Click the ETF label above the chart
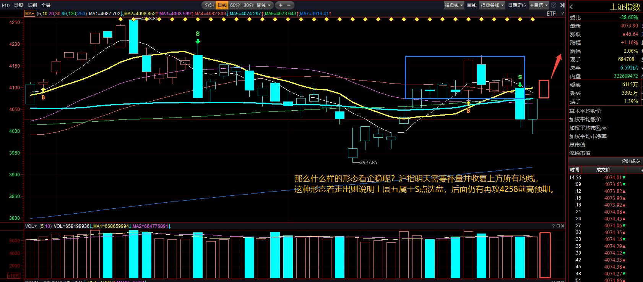Screen dimensions: 643x282 click(x=551, y=14)
